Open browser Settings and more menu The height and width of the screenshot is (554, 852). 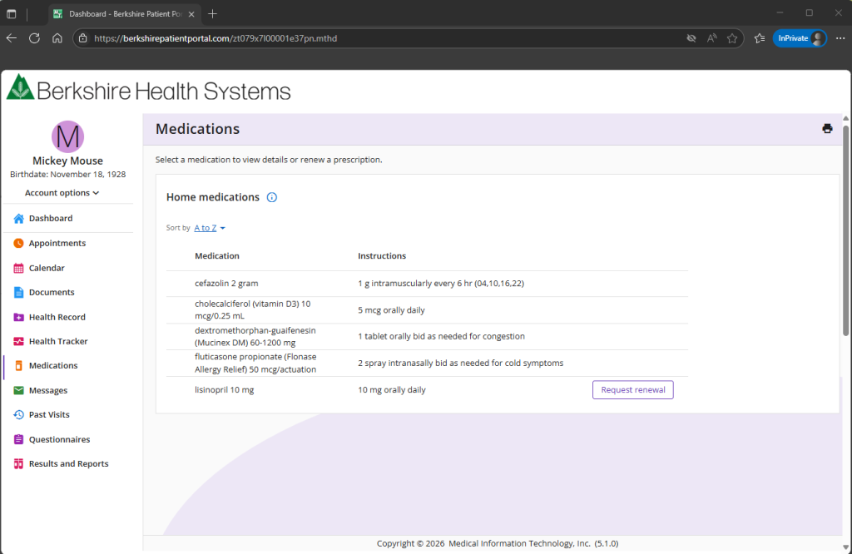(x=840, y=38)
